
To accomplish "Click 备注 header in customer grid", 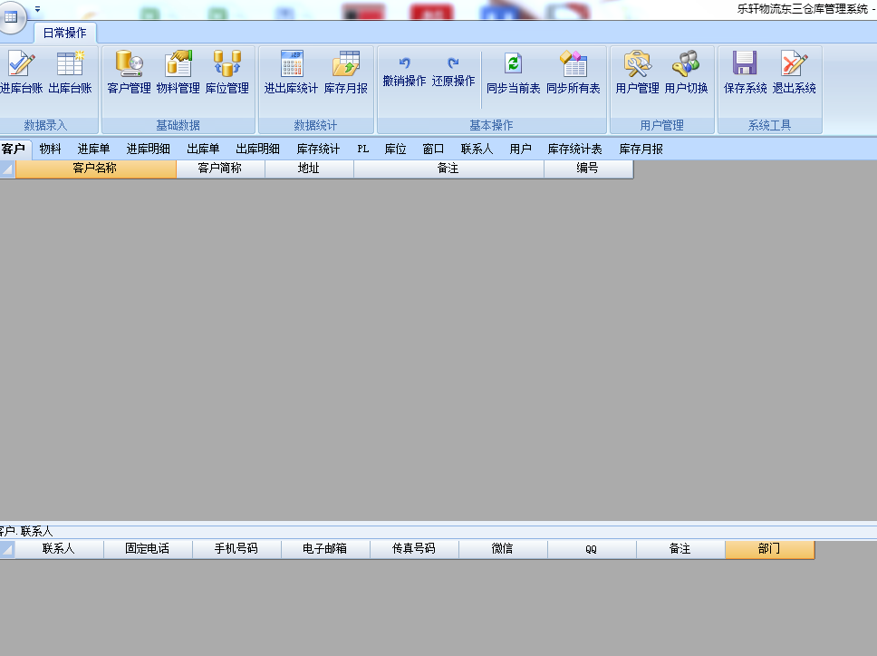I will [x=448, y=169].
